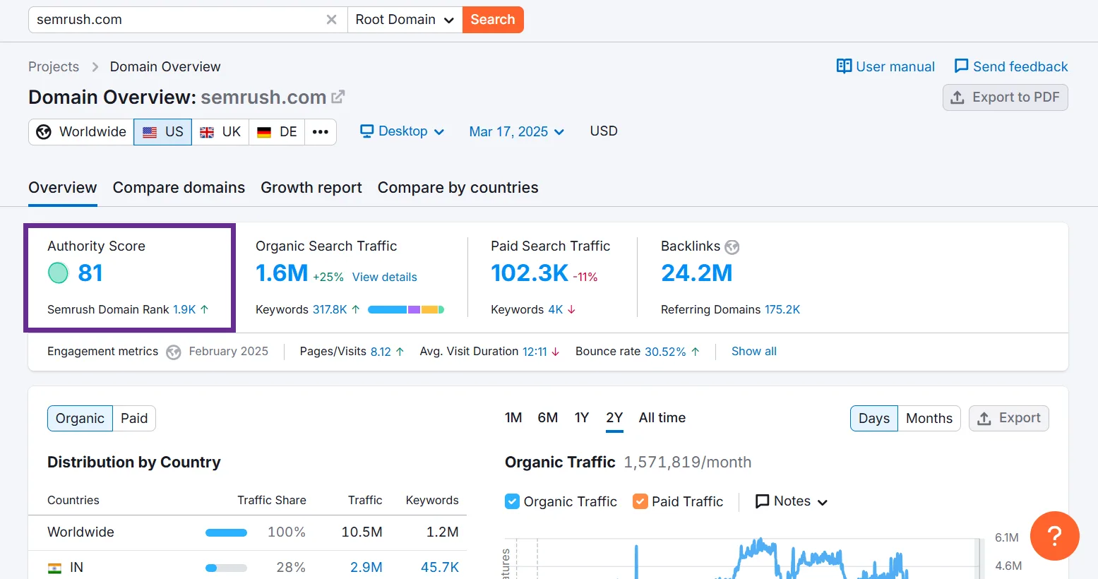Open more countries with the three dots
This screenshot has width=1098, height=579.
click(321, 132)
